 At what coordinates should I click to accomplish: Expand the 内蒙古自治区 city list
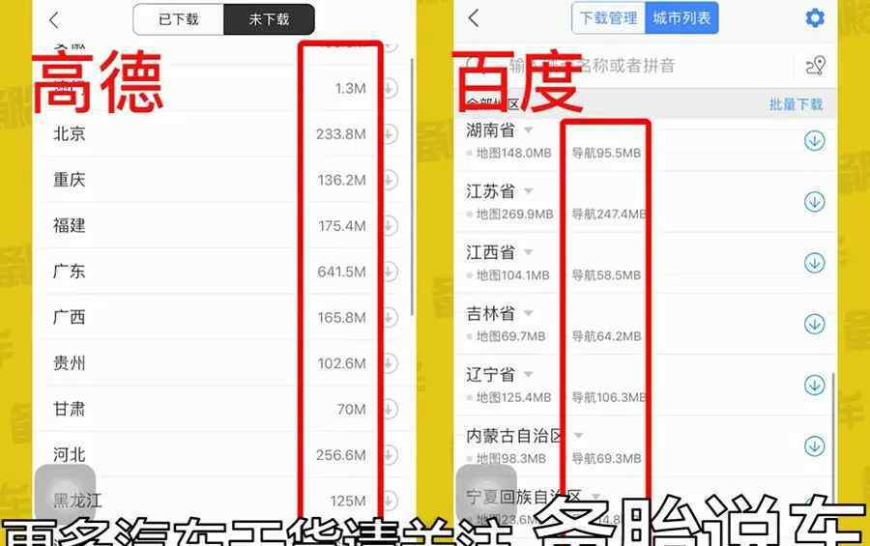578,436
